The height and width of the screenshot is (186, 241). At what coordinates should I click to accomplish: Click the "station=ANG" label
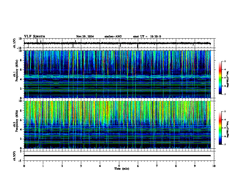click(x=113, y=36)
